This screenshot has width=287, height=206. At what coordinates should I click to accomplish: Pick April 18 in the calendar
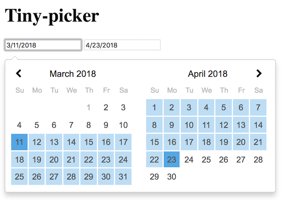tap(206, 142)
